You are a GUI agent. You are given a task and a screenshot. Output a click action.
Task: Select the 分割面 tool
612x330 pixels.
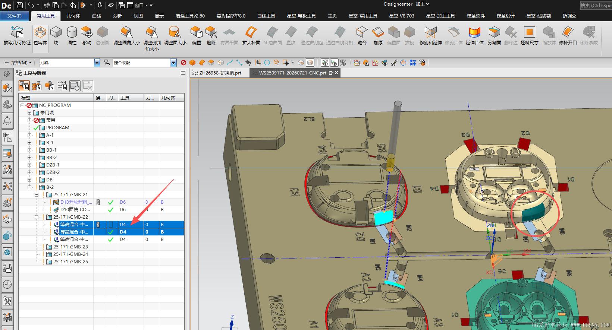click(x=495, y=36)
